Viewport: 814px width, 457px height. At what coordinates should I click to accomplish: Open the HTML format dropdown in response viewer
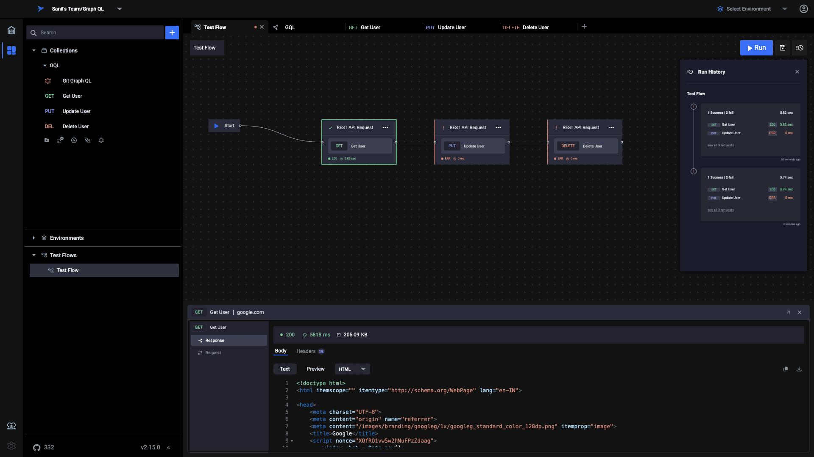352,369
